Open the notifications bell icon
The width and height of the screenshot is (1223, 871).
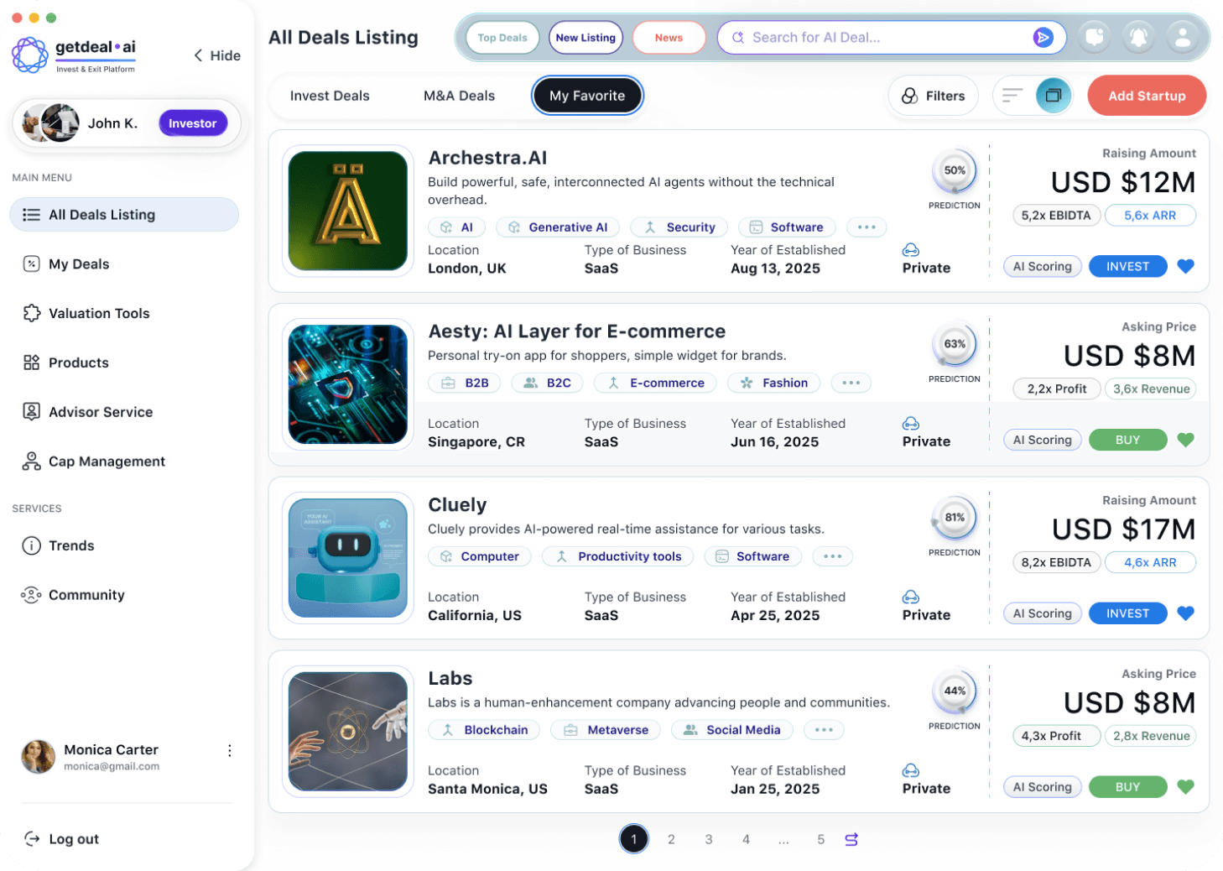1138,37
